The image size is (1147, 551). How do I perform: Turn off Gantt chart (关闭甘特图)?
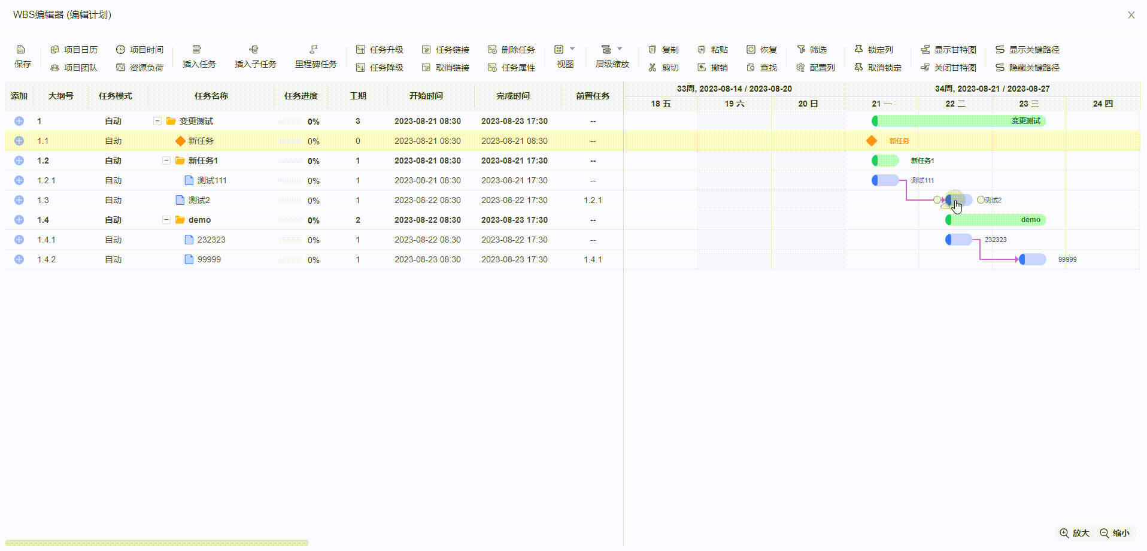(x=948, y=68)
